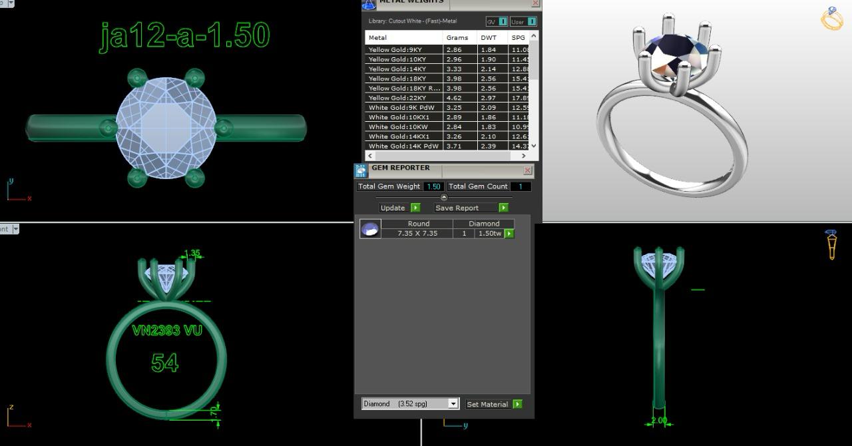852x446 pixels.
Task: Sort by the DWT column header
Action: coord(492,38)
